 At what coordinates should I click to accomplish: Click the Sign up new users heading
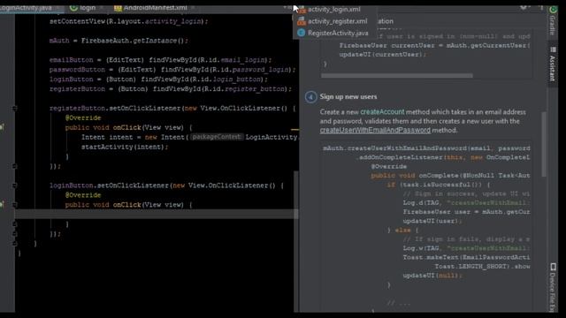click(x=348, y=96)
